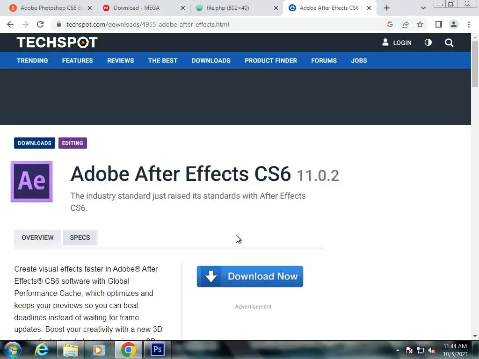Open the TRENDING menu item

[32, 60]
